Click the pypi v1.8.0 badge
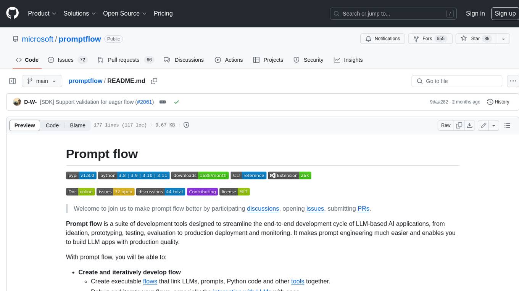Image resolution: width=519 pixels, height=291 pixels. [81, 176]
